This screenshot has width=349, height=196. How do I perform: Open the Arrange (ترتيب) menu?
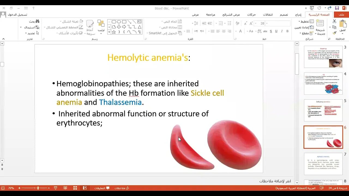[101, 27]
